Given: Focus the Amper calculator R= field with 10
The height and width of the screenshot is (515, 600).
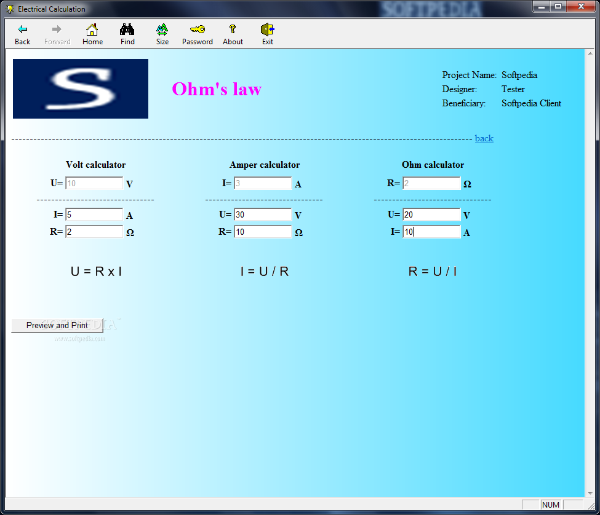Looking at the screenshot, I should click(263, 232).
